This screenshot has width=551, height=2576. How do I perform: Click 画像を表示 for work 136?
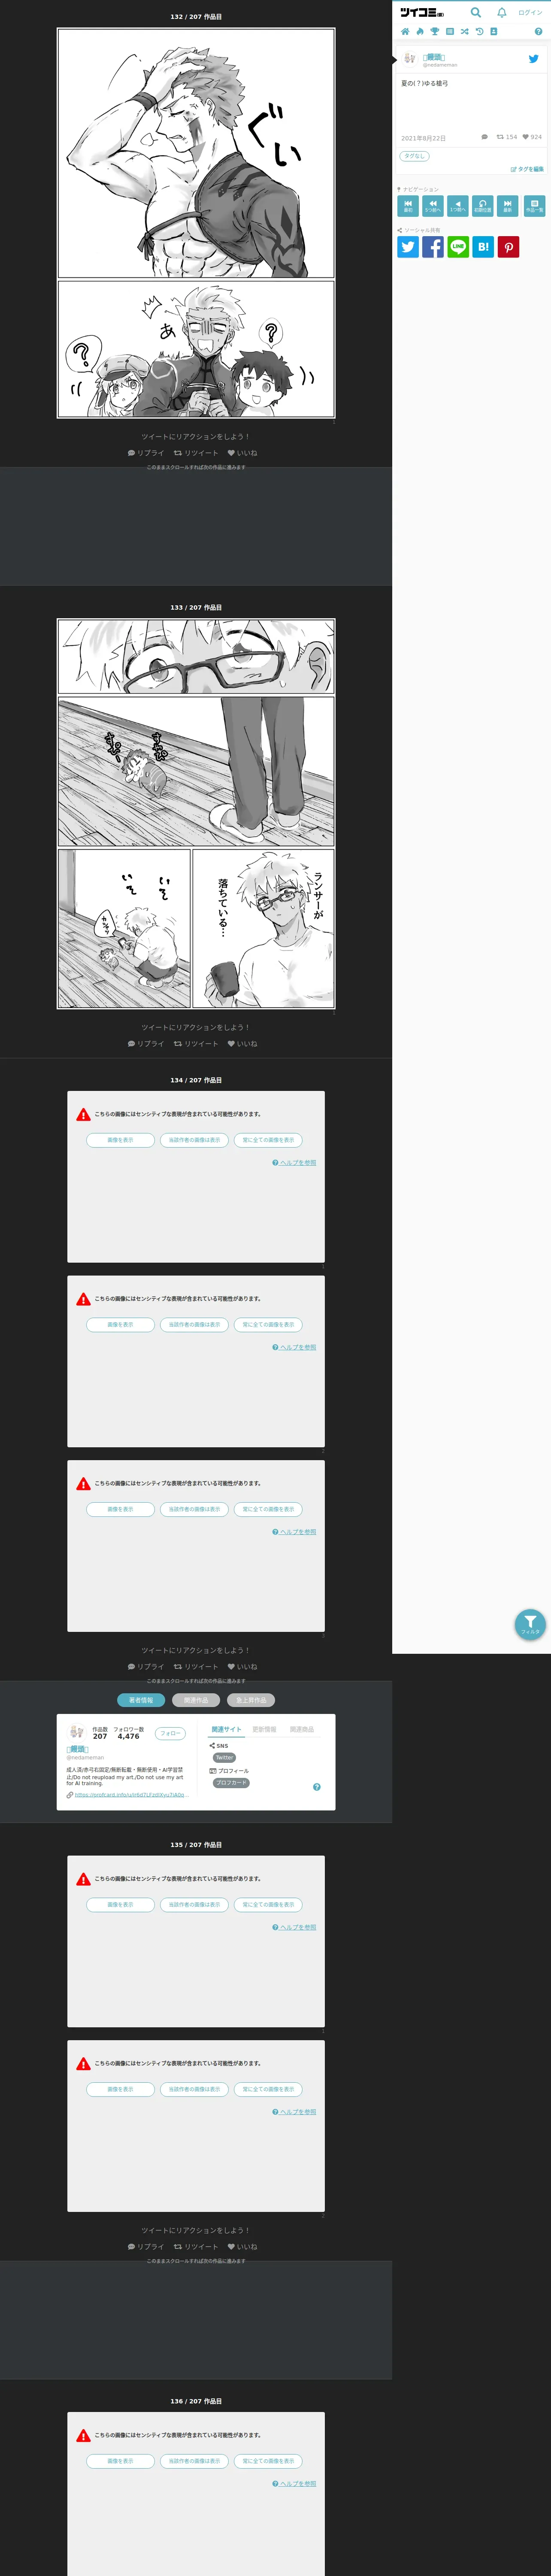(120, 2460)
